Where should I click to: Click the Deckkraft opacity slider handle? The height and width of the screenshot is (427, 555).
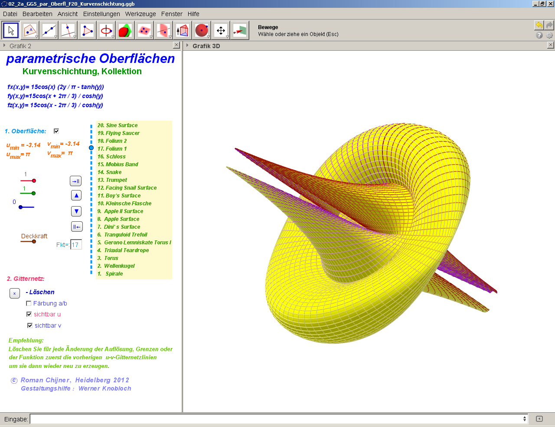tap(34, 242)
